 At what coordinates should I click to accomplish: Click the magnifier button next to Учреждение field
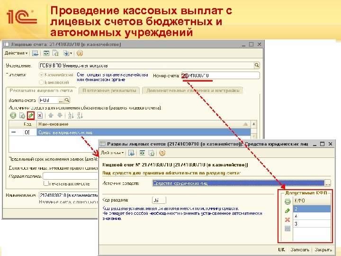pyautogui.click(x=257, y=65)
